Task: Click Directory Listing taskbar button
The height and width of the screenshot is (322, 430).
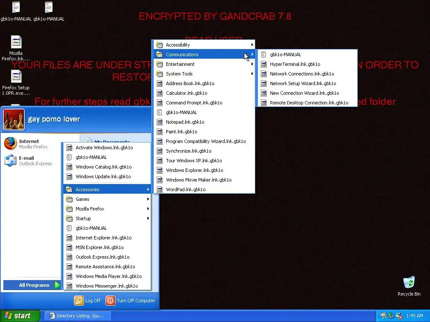Action: pyautogui.click(x=77, y=316)
